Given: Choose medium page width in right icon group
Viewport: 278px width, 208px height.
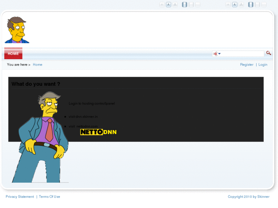Looking at the screenshot, I should pyautogui.click(x=257, y=5).
